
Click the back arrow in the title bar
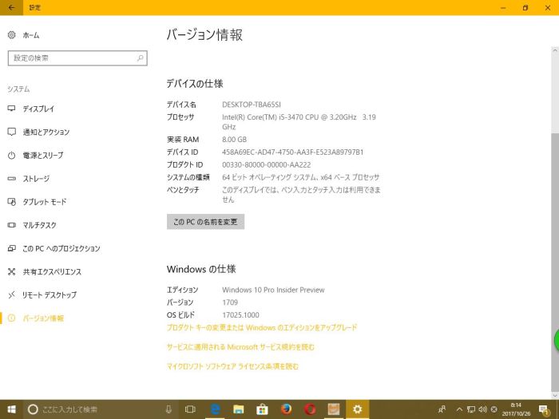pos(11,7)
